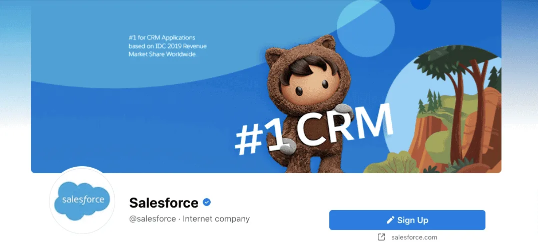Viewport: 538px width, 243px height.
Task: Click the pencil icon on Sign Up
Action: (390, 220)
